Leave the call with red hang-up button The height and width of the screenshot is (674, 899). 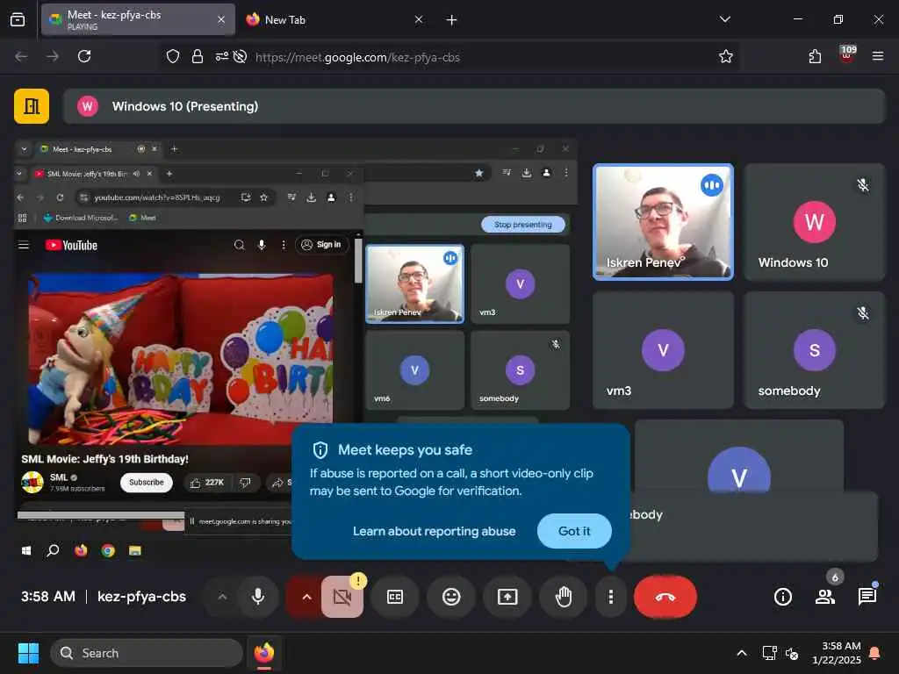click(665, 597)
